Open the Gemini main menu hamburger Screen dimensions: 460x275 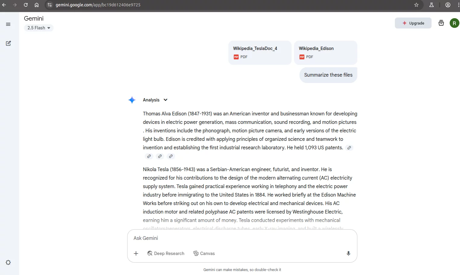click(x=8, y=24)
